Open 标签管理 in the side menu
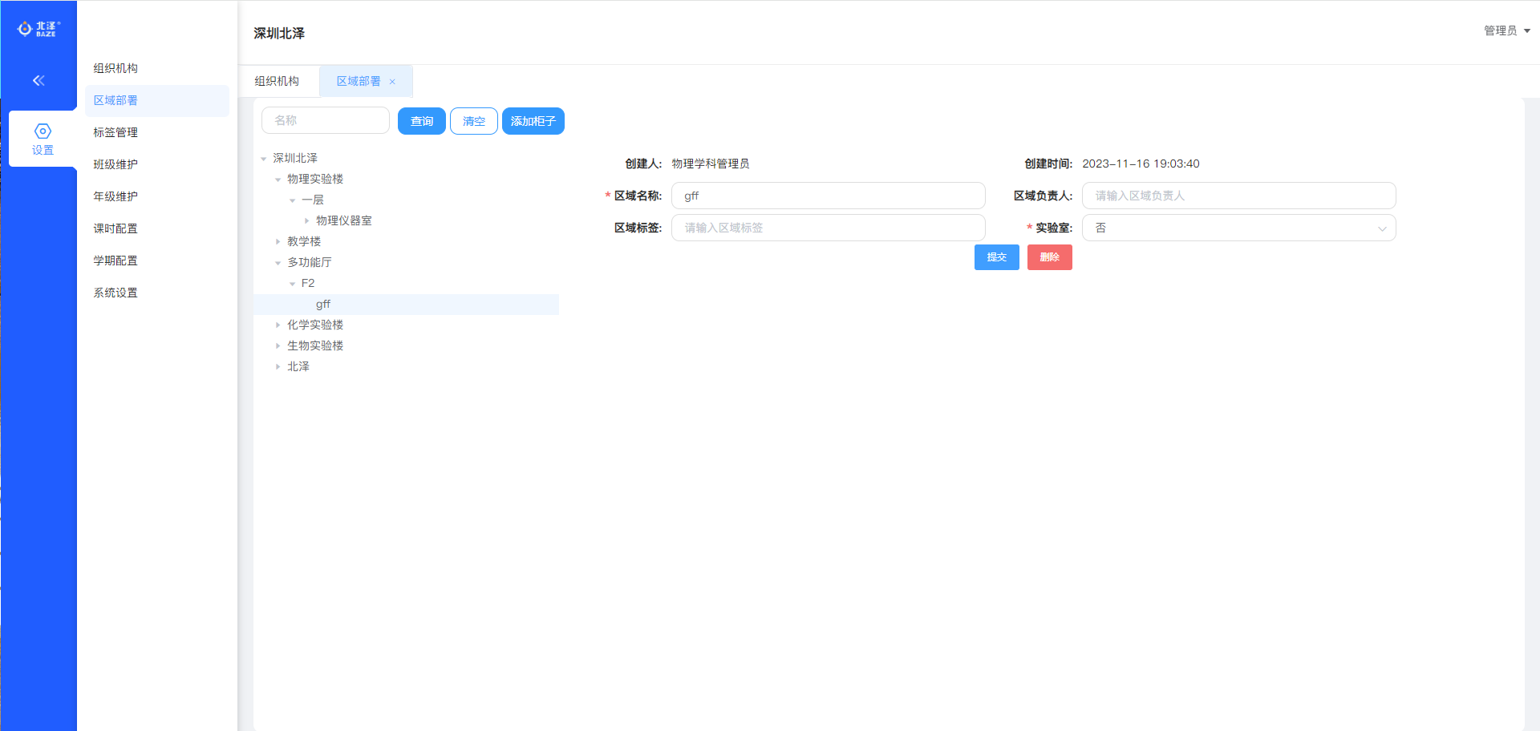The image size is (1540, 731). [115, 132]
